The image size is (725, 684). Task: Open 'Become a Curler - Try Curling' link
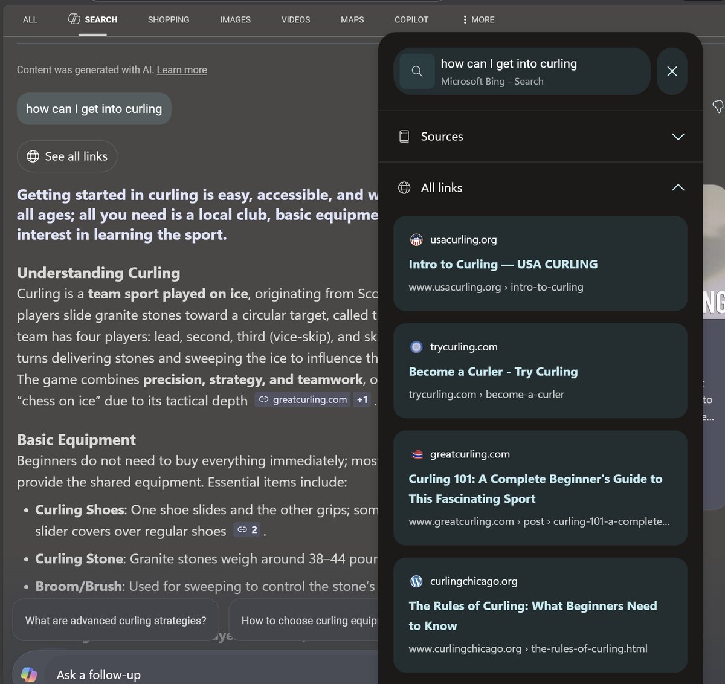pos(493,372)
